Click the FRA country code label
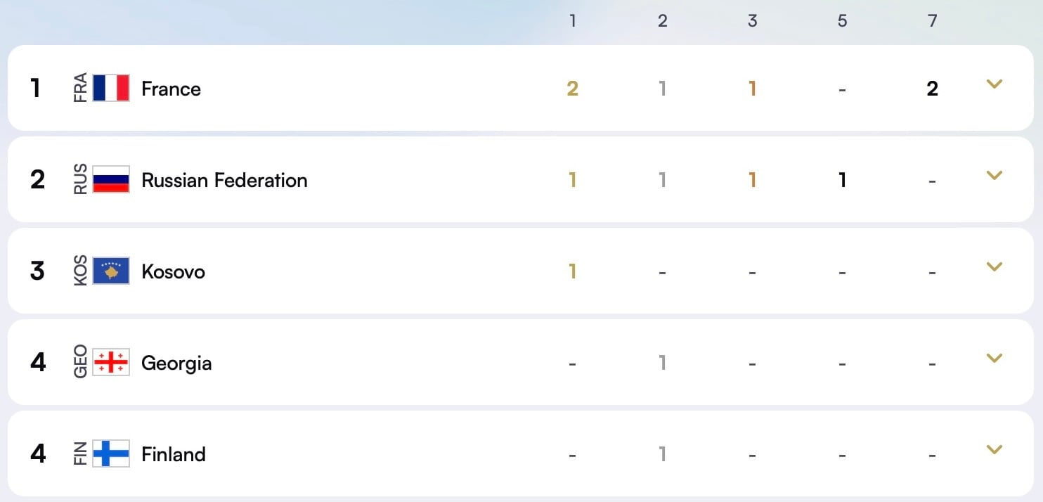The image size is (1043, 502). [x=81, y=89]
